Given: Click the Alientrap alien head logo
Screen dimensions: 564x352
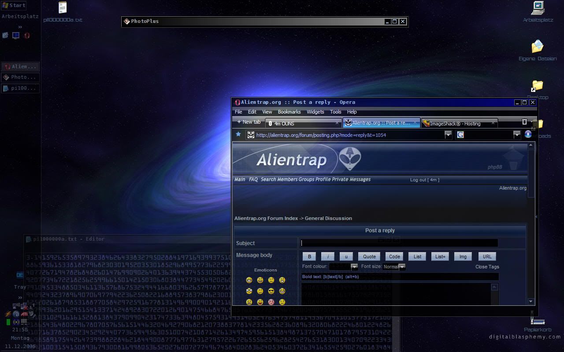Looking at the screenshot, I should (350, 159).
